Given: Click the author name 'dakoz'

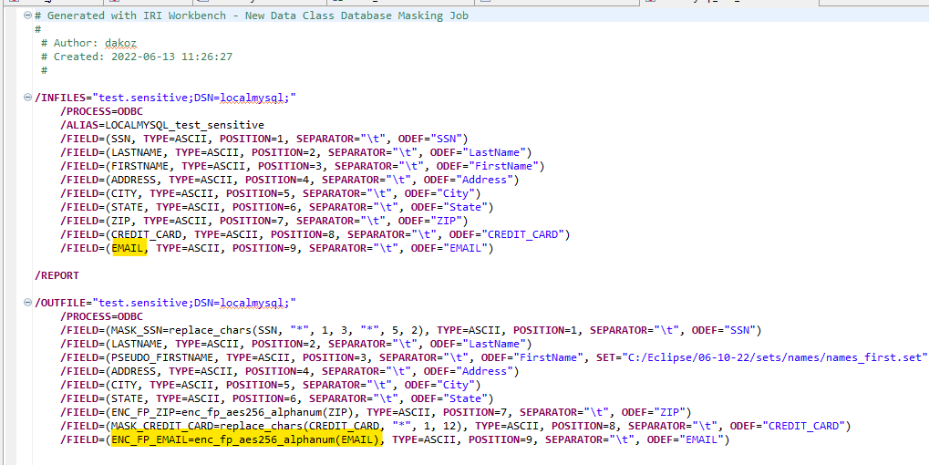Looking at the screenshot, I should click(x=121, y=43).
